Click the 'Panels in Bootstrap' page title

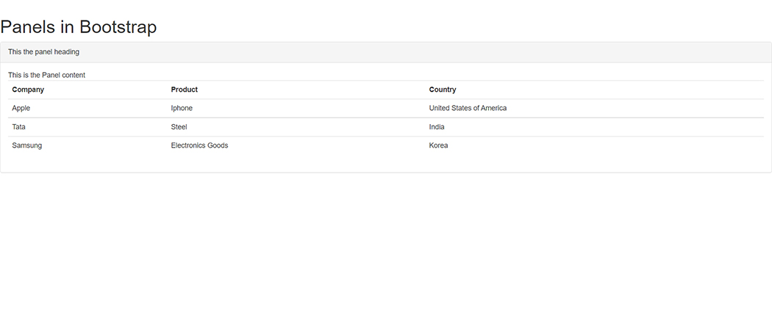pyautogui.click(x=79, y=27)
